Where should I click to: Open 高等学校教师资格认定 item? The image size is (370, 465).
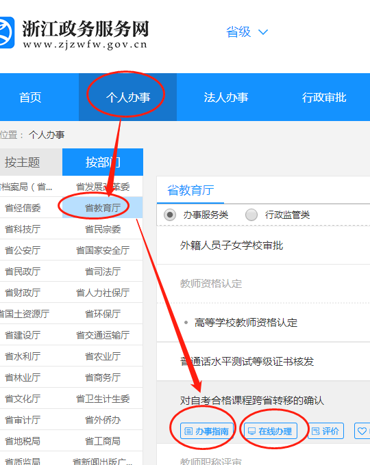(246, 322)
